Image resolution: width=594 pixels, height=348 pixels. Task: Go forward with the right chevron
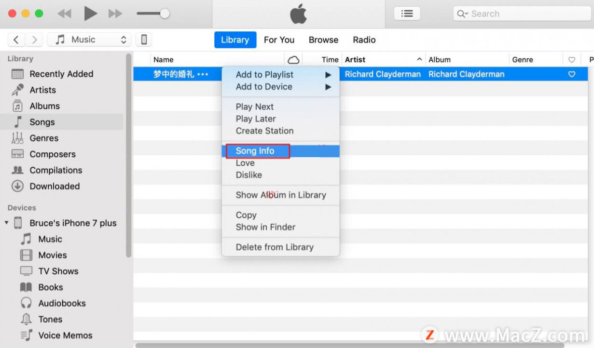pyautogui.click(x=34, y=40)
